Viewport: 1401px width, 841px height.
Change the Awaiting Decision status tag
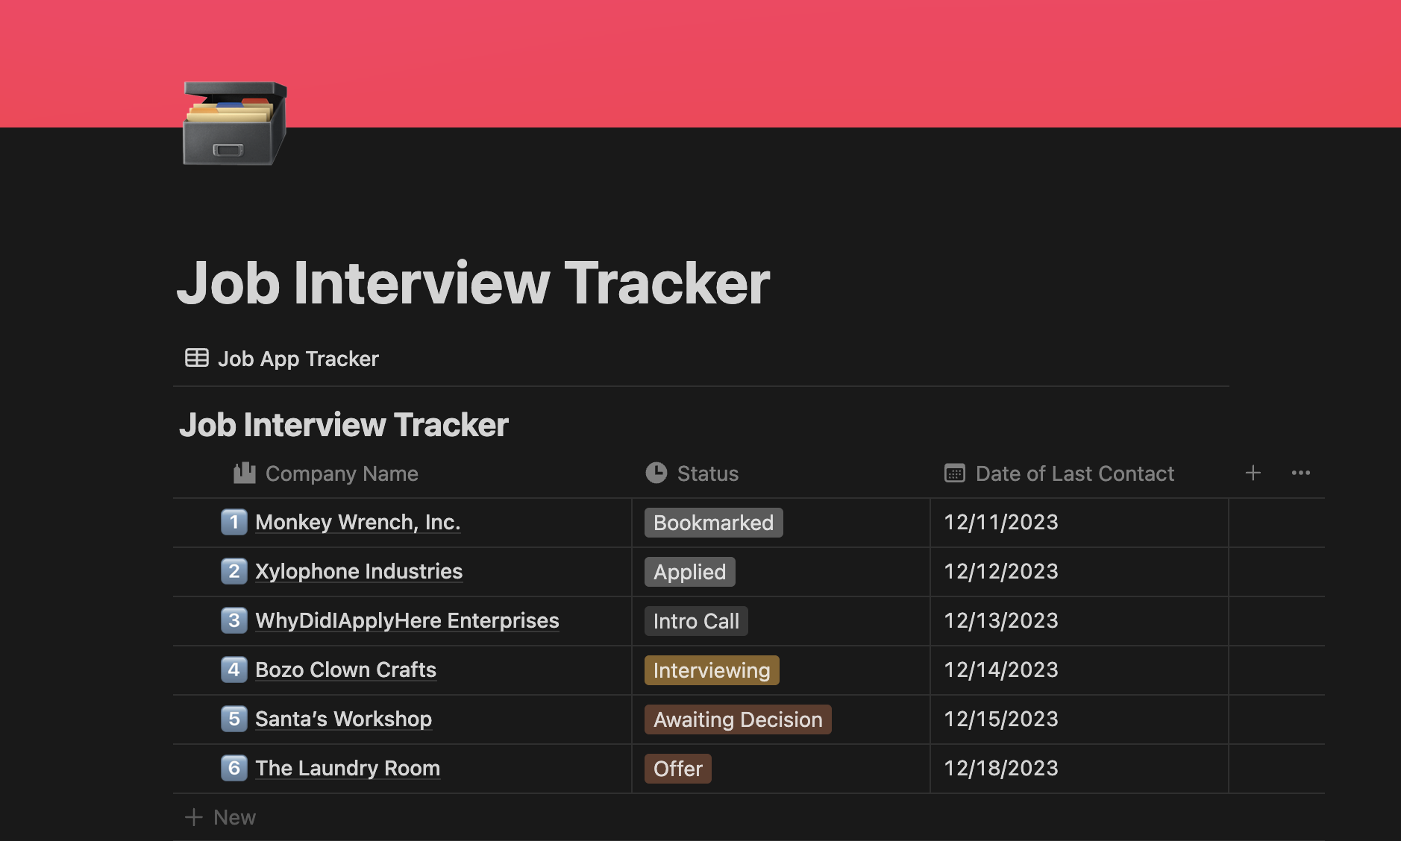[x=738, y=719]
